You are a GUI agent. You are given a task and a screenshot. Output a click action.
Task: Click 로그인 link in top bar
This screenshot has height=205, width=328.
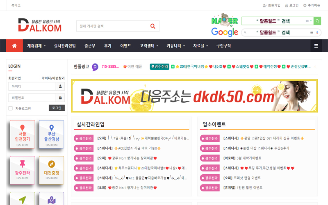point(292,5)
